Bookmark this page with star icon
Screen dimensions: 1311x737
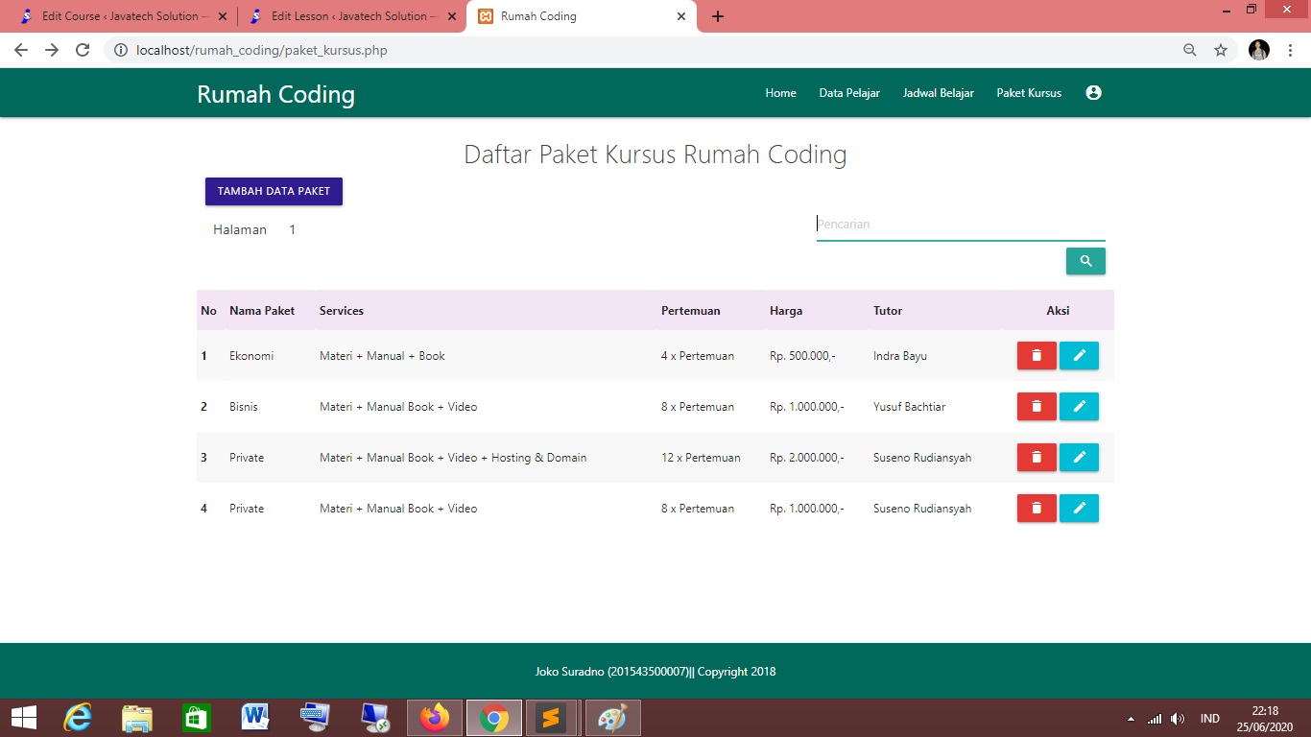(1221, 50)
